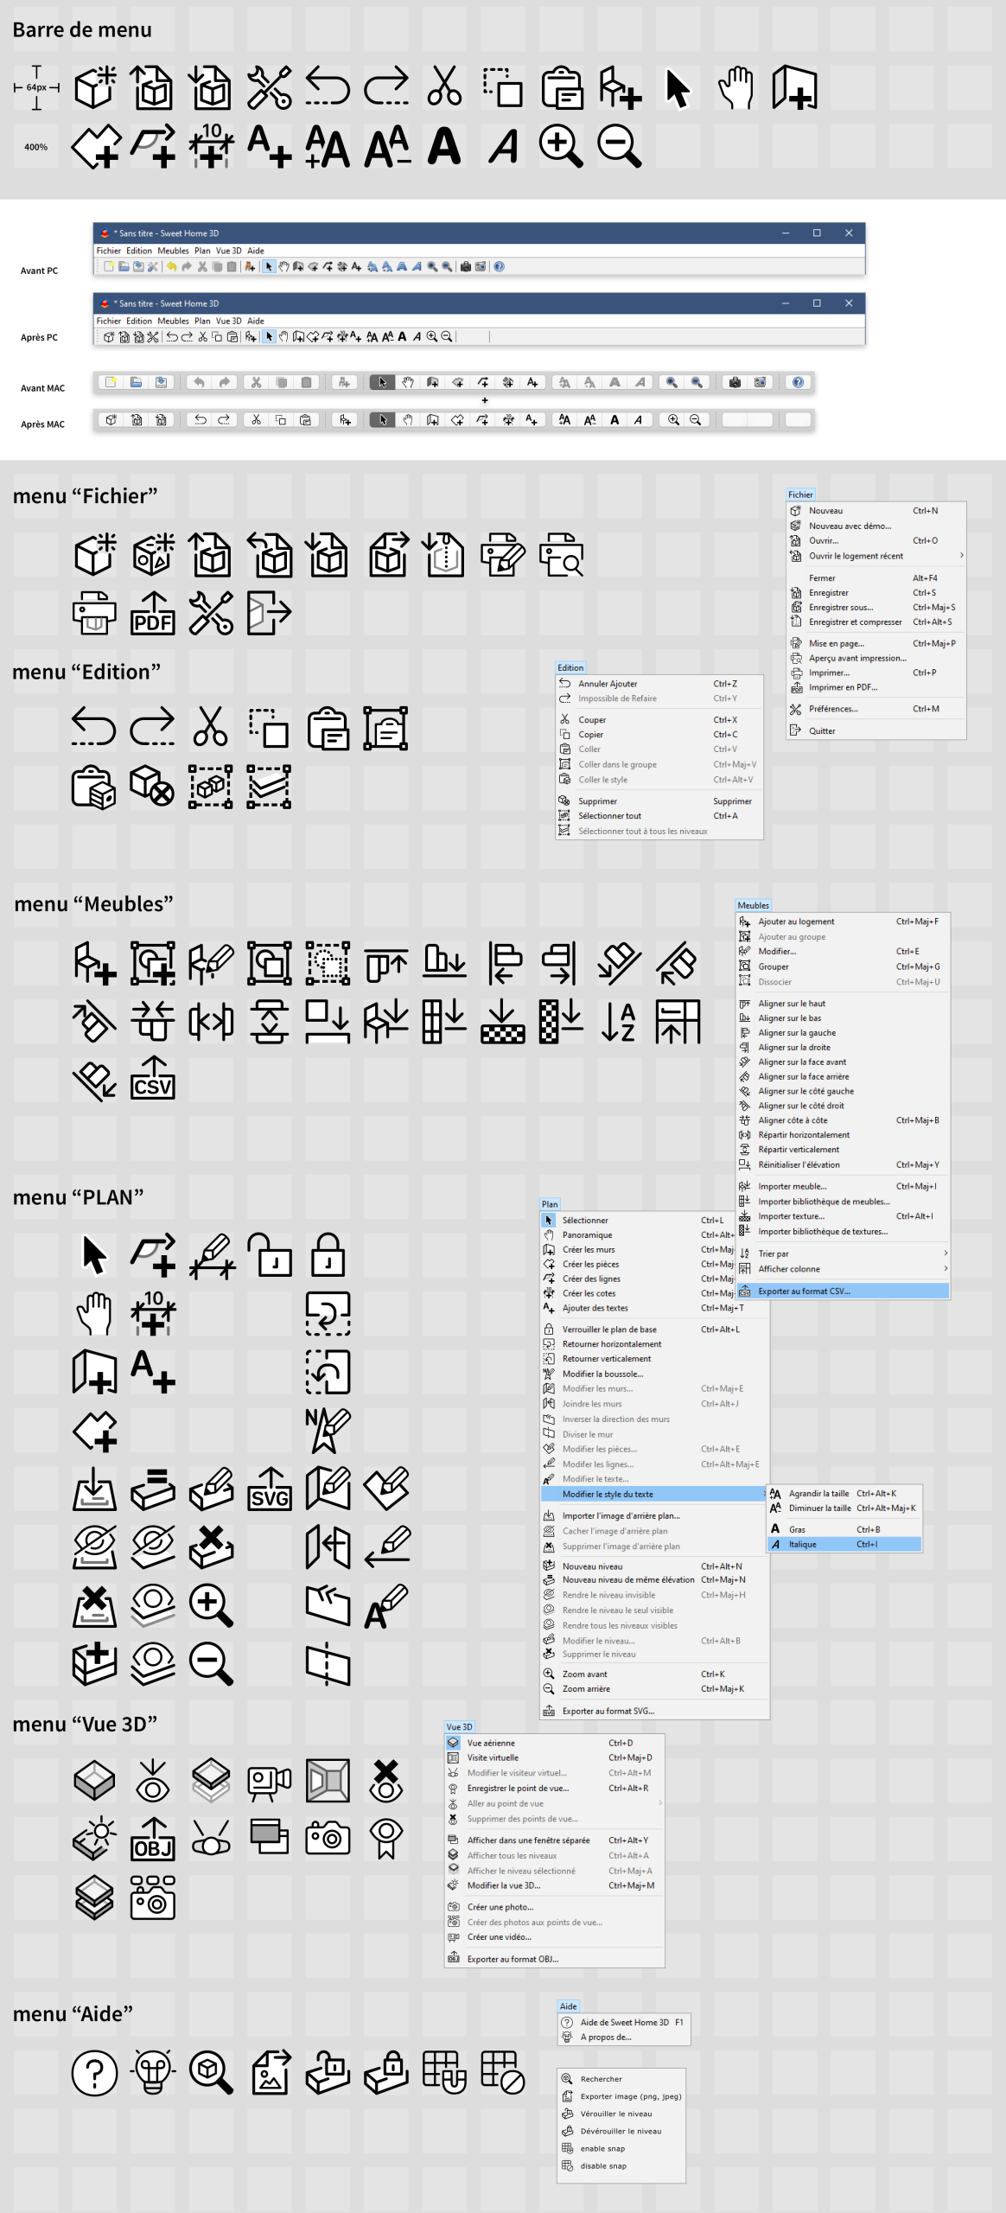Click the large SVG export icon

point(269,1489)
